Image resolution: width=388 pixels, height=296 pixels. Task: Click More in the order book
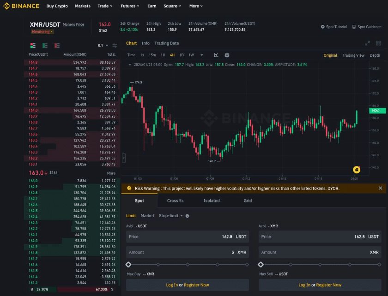pyautogui.click(x=111, y=173)
